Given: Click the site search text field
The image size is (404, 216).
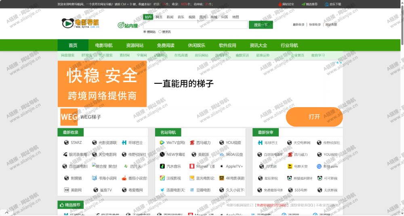Looking at the screenshot, I should [x=195, y=25].
